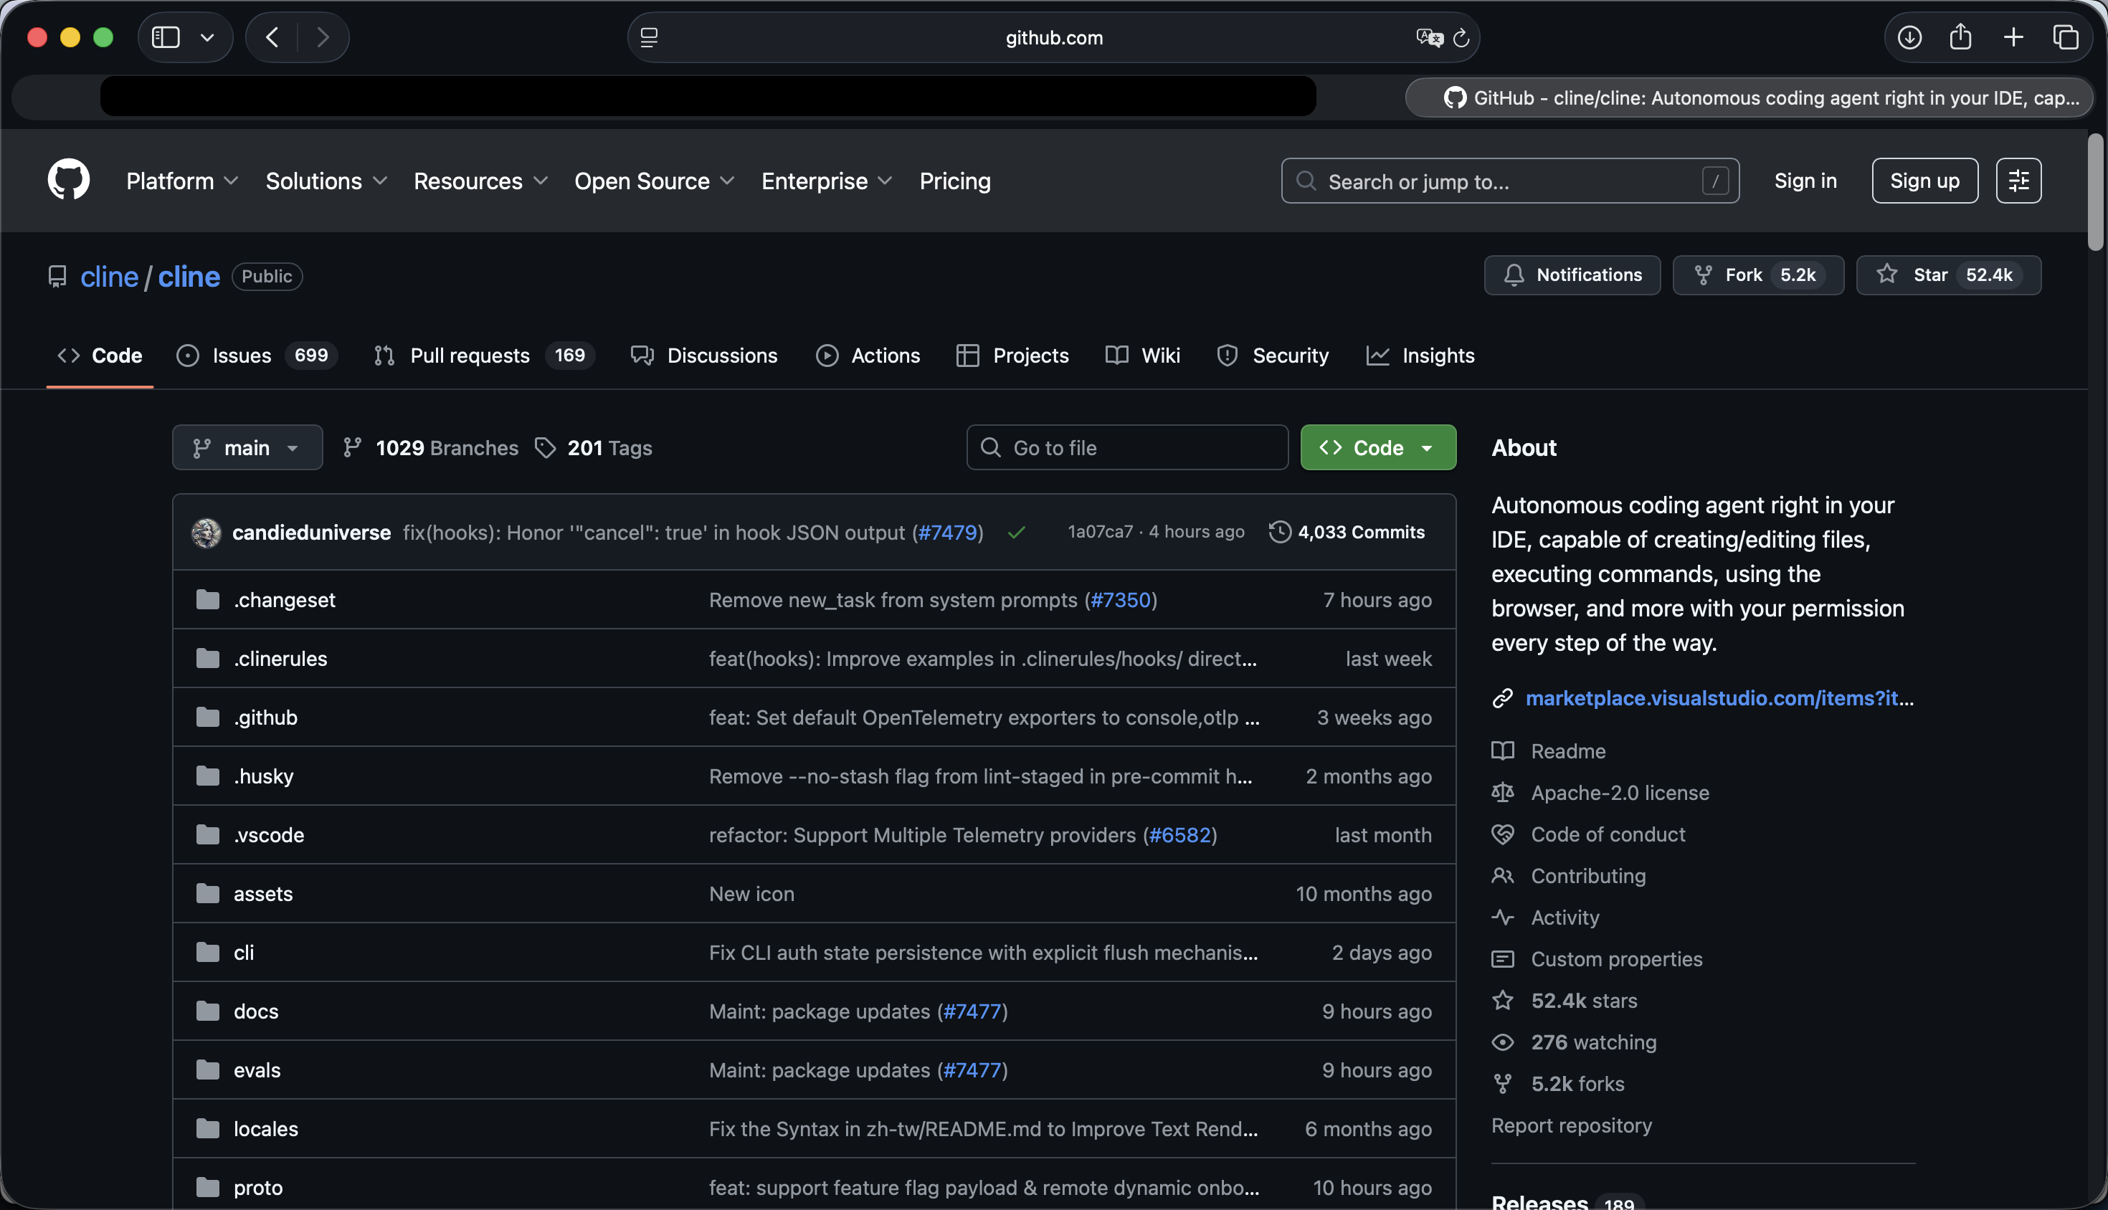Expand the green Code dropdown
Screen dimensions: 2108x1210
[1377, 448]
